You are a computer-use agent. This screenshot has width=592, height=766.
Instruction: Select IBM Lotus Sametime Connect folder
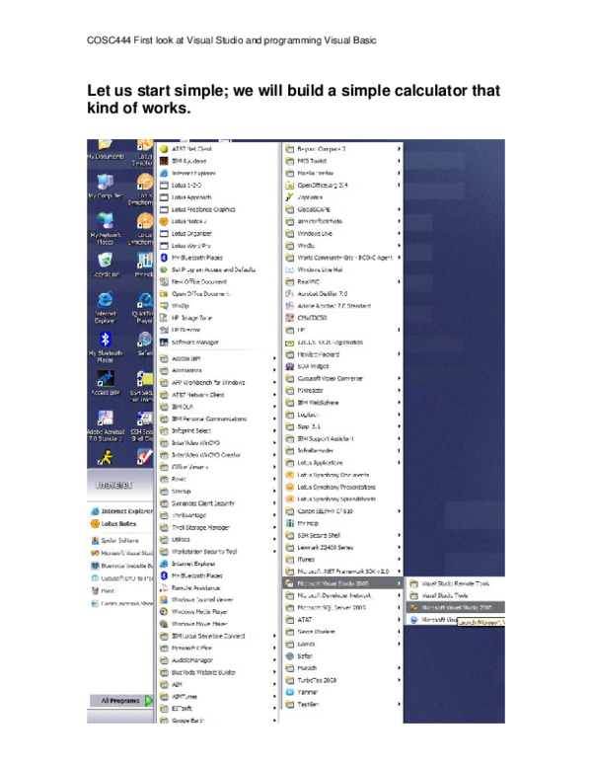pos(202,636)
